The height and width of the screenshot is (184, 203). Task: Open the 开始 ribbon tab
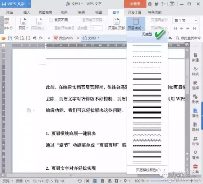tap(10, 12)
